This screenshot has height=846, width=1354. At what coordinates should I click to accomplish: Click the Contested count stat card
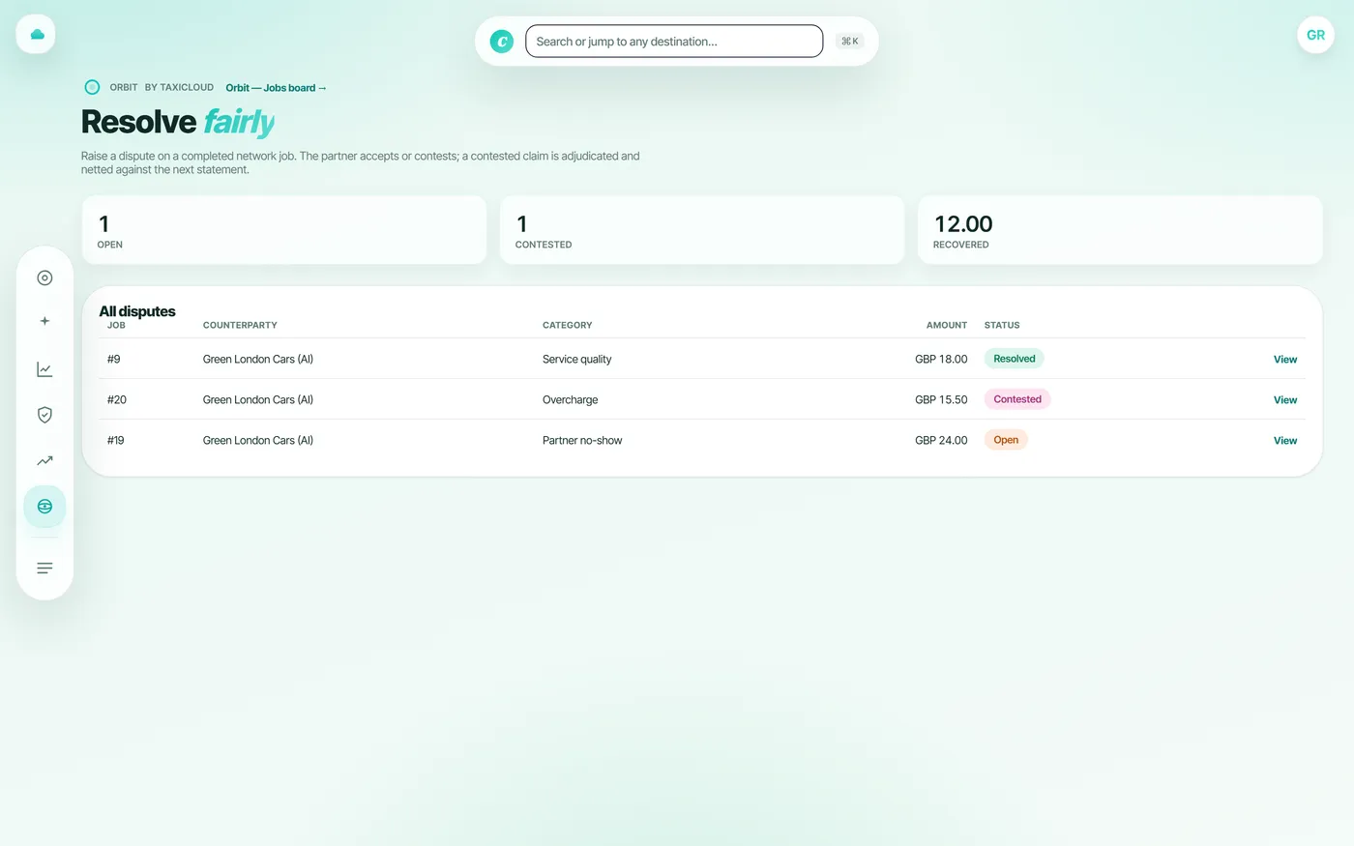[702, 230]
